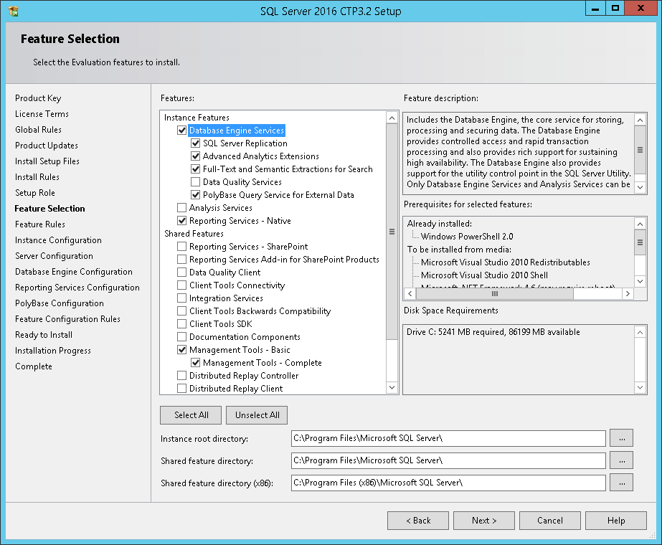Click Drive C disk space requirement text
Screen dimensions: 662x545
(x=493, y=332)
